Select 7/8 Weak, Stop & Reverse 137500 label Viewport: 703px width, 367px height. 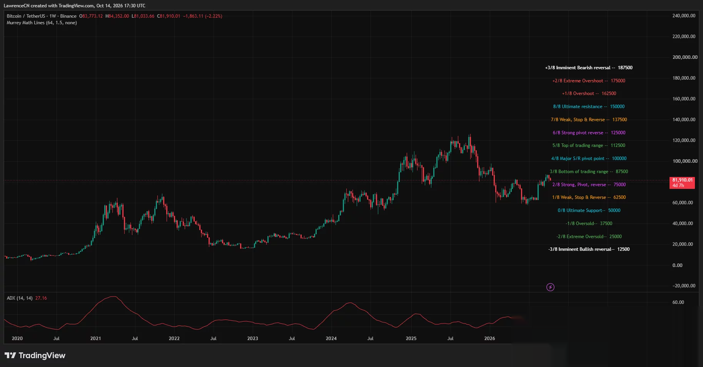[589, 120]
